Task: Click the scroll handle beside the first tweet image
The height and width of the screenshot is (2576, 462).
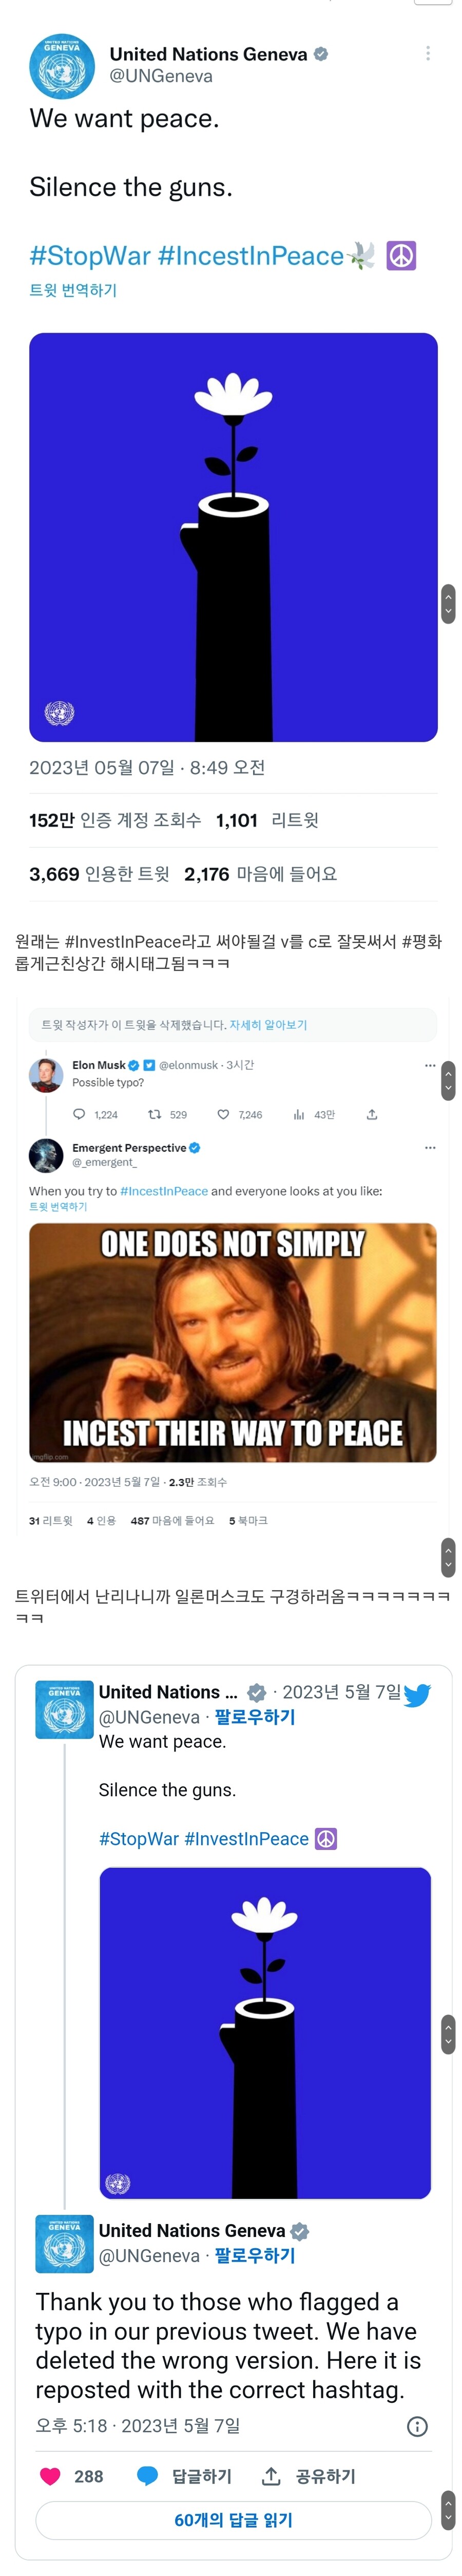Action: point(448,603)
